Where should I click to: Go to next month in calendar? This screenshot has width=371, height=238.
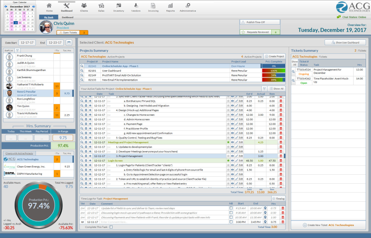tap(34, 7)
